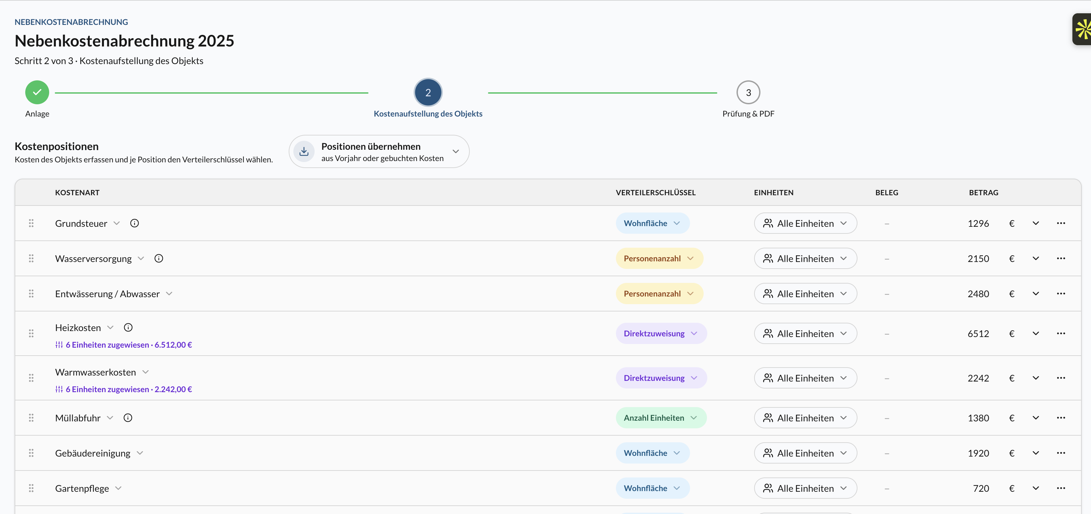The width and height of the screenshot is (1091, 514).
Task: Open three-dot menu for Grundsteuer row
Action: coord(1060,223)
